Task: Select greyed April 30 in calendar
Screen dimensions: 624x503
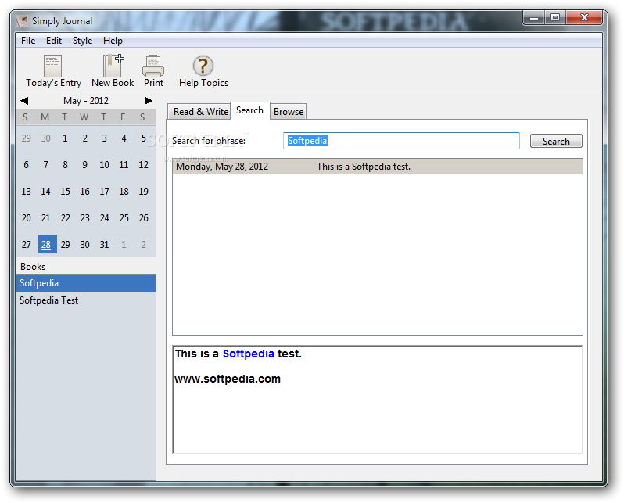Action: [46, 138]
